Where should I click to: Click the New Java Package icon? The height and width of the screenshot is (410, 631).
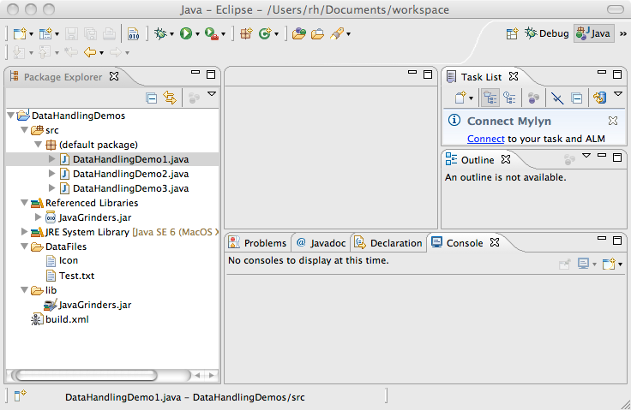[x=246, y=33]
